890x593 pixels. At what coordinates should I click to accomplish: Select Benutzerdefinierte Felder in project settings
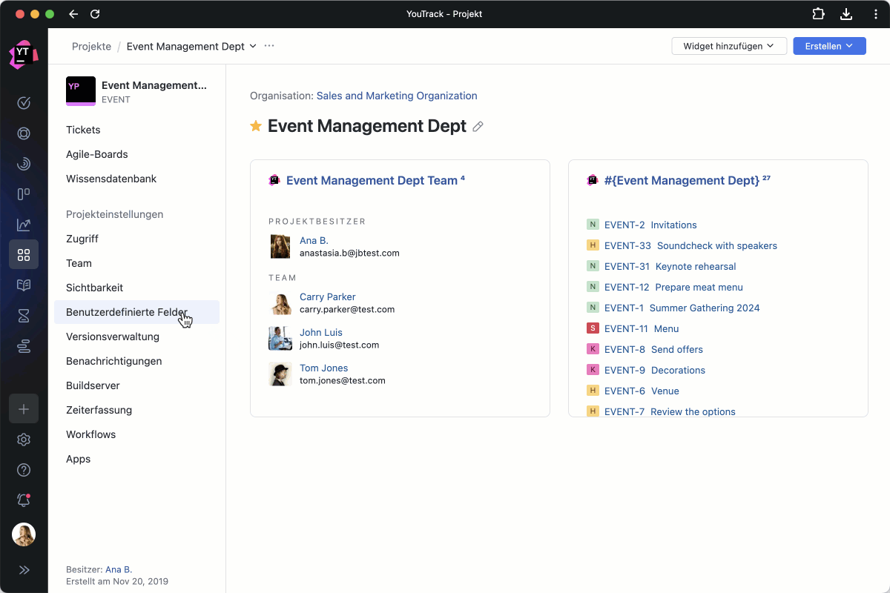(127, 312)
